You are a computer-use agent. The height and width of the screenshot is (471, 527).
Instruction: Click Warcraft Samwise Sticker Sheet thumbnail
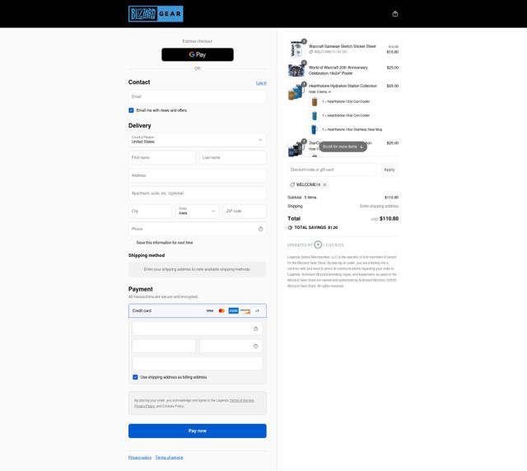tap(296, 49)
